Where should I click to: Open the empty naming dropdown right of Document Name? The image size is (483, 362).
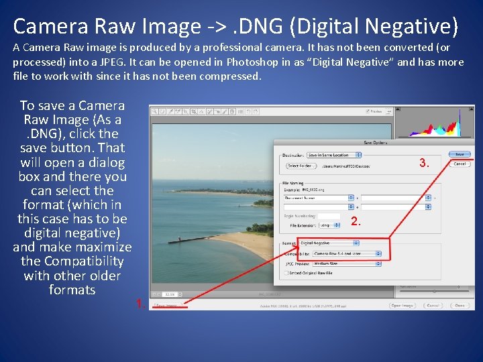[x=396, y=198]
